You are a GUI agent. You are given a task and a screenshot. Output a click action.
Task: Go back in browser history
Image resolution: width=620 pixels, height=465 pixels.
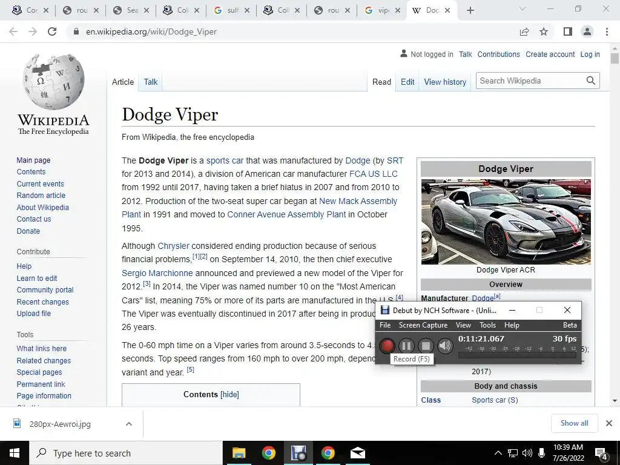click(13, 31)
